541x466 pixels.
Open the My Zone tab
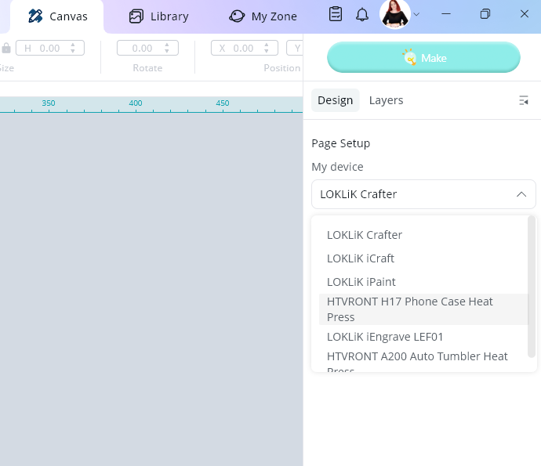(263, 16)
